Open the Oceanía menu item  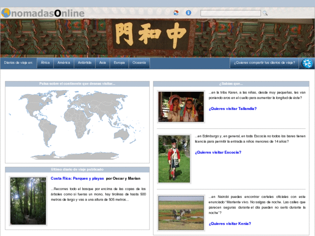coord(139,63)
